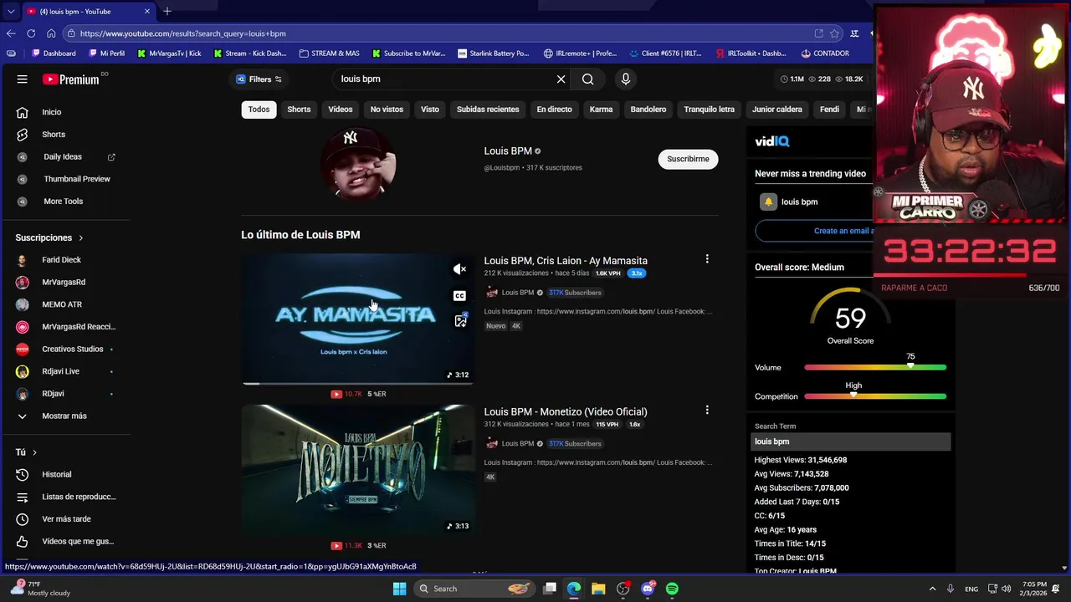Select Shorts filter chip
1071x602 pixels.
[x=299, y=110]
